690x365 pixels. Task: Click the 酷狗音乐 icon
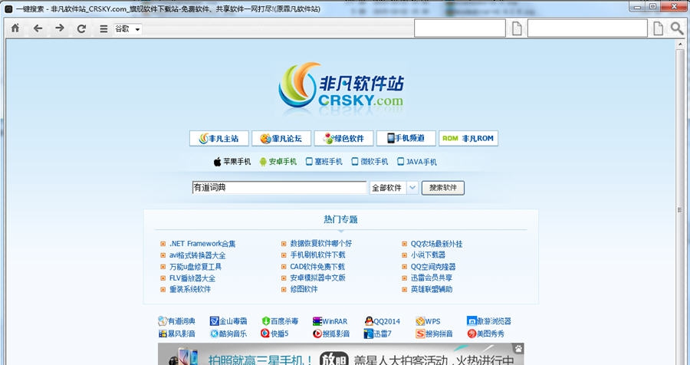[x=215, y=334]
